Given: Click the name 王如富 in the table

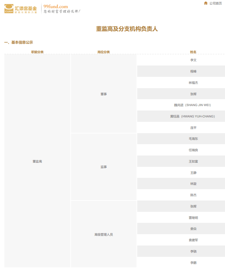Looking at the screenshot, I should tap(193, 161).
